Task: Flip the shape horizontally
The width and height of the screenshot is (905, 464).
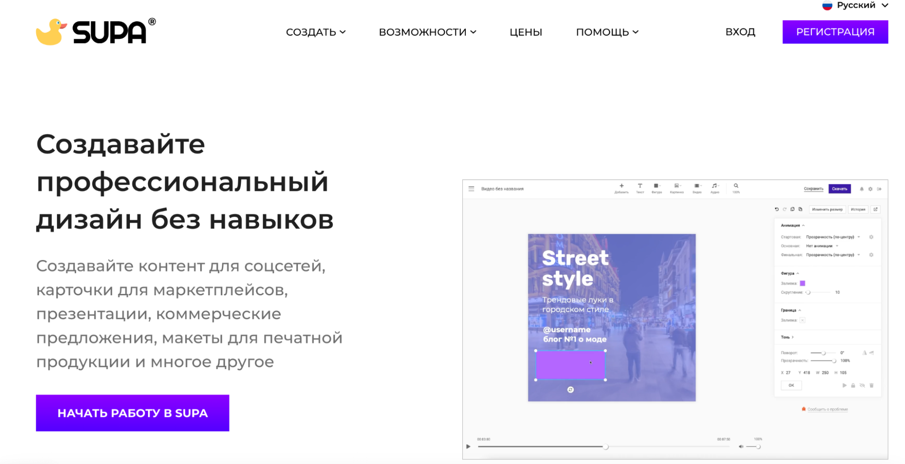Action: (x=864, y=353)
